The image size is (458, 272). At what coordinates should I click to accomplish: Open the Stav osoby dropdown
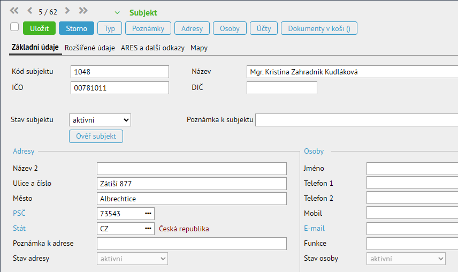[x=406, y=259]
